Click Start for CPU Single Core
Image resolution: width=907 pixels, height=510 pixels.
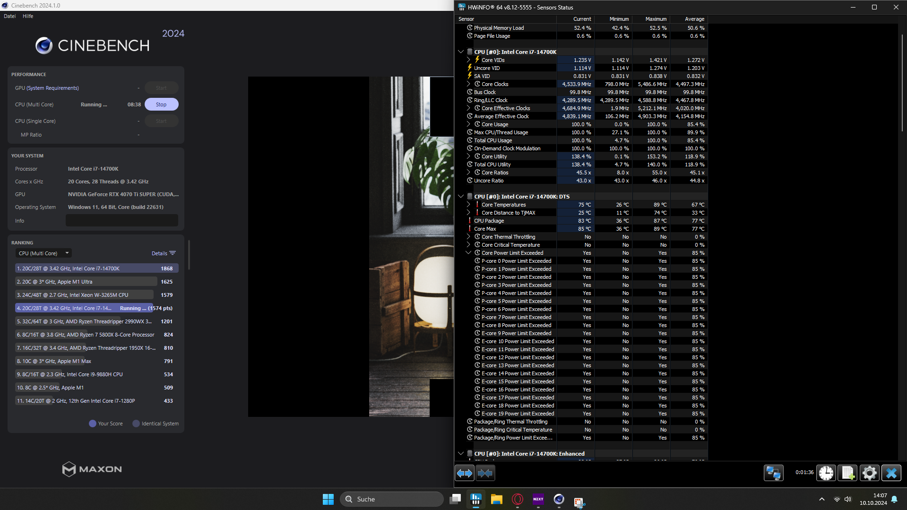pyautogui.click(x=161, y=121)
